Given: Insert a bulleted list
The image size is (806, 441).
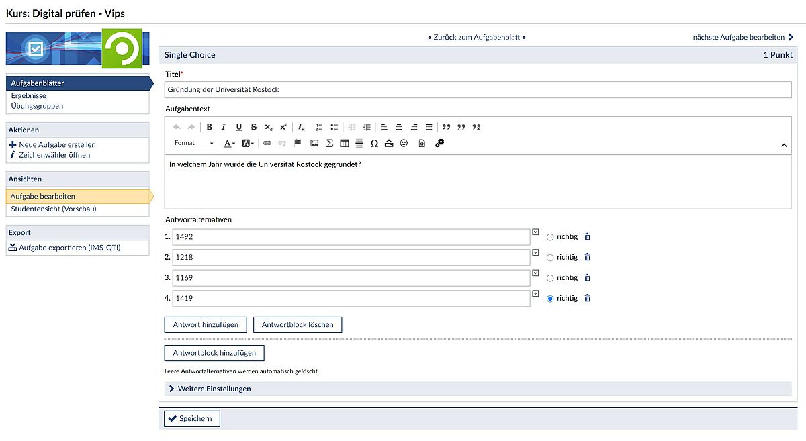Looking at the screenshot, I should [334, 127].
